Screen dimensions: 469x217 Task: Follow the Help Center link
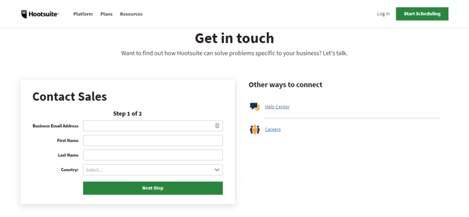point(277,107)
